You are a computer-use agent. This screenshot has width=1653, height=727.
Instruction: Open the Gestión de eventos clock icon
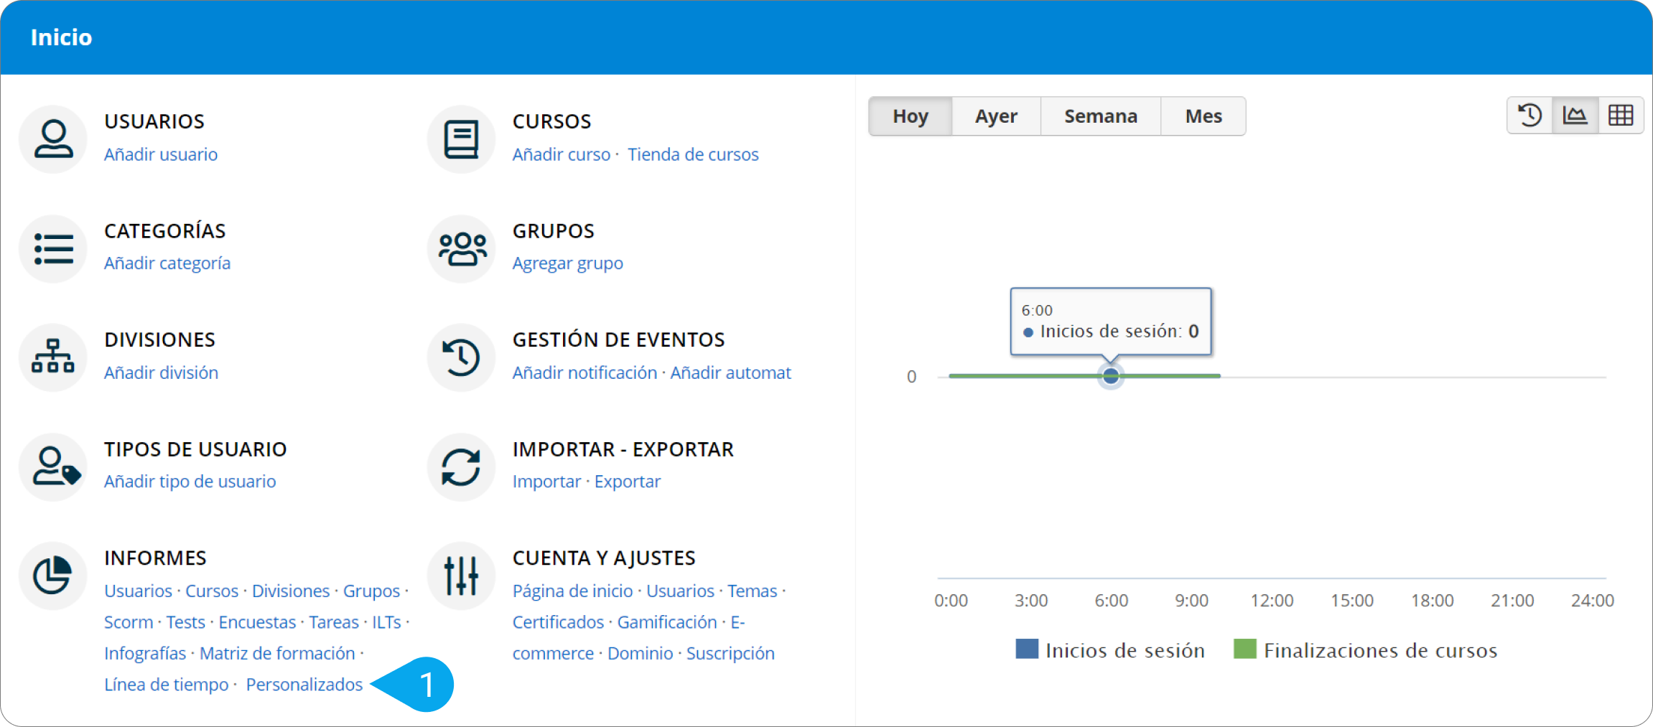coord(461,357)
